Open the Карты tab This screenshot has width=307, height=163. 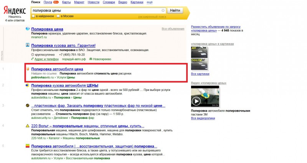[66, 2]
